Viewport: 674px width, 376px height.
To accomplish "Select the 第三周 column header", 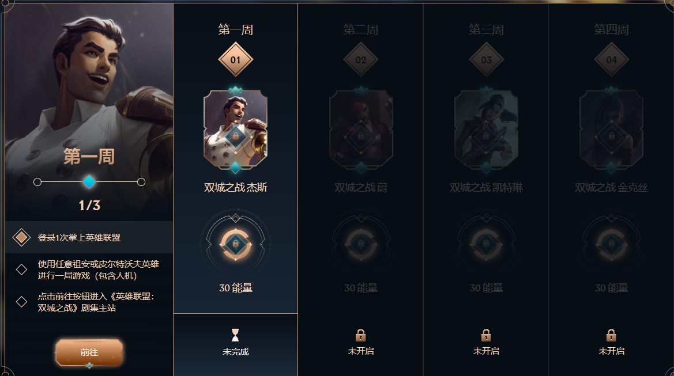I will click(x=486, y=29).
